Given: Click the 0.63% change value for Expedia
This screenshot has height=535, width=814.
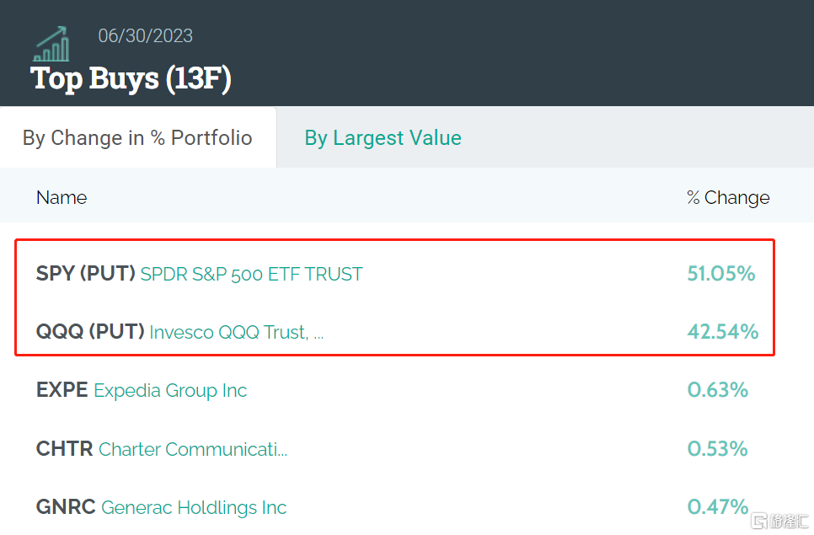Looking at the screenshot, I should (x=717, y=390).
